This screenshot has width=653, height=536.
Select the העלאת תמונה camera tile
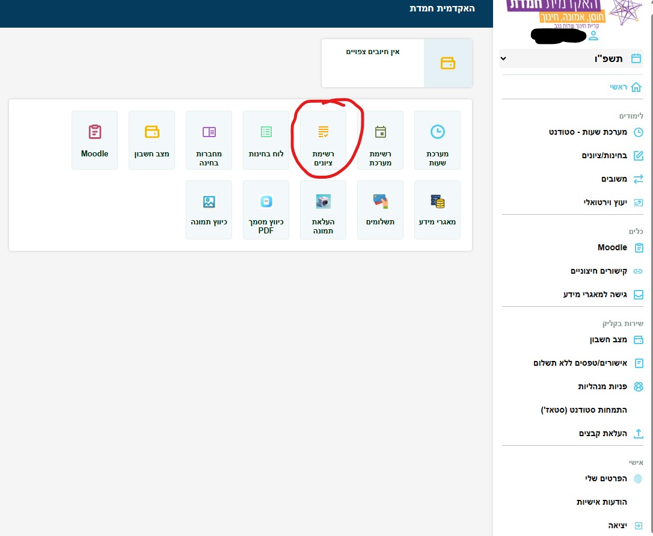click(x=323, y=210)
